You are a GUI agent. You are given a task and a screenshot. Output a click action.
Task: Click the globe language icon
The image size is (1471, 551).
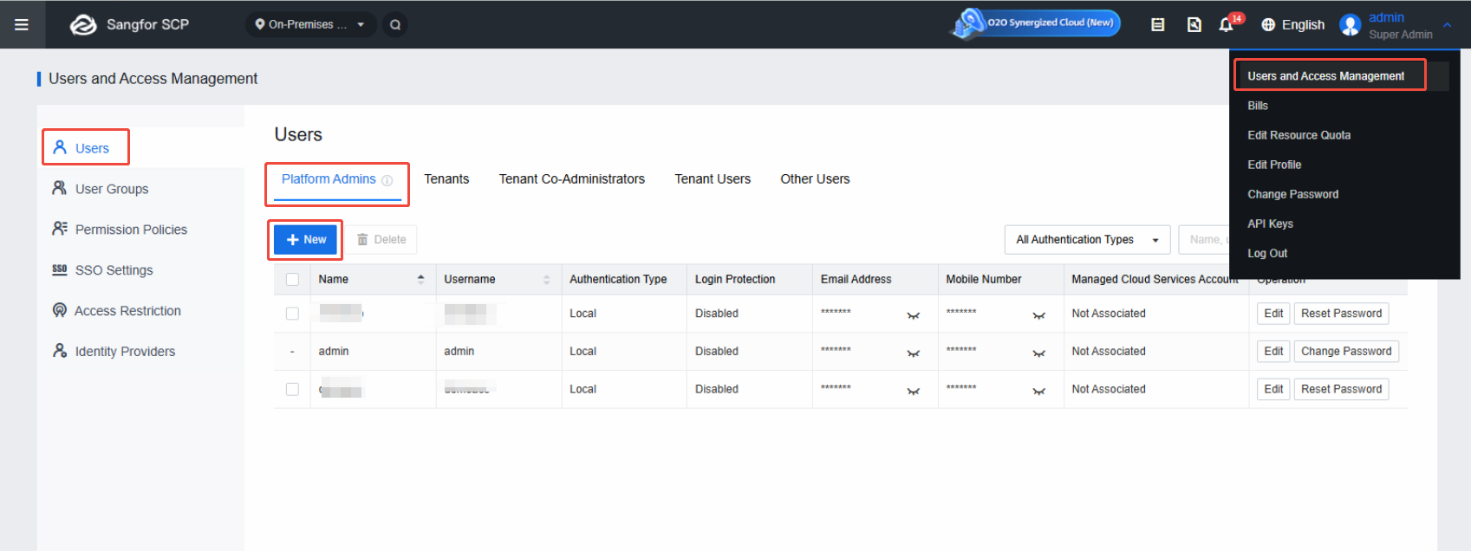[x=1268, y=24]
